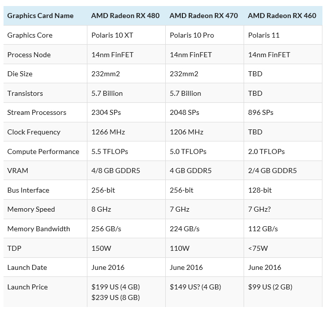Click the Launch Price row label

27,287
